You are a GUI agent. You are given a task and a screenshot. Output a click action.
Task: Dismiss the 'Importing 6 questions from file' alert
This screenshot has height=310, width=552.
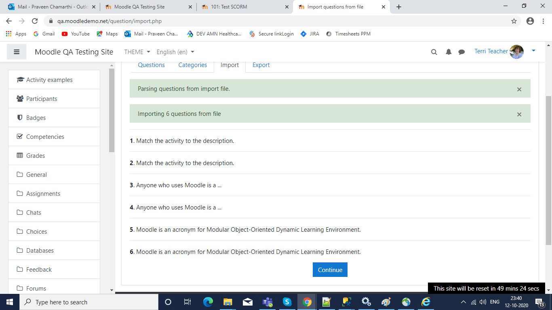[519, 114]
